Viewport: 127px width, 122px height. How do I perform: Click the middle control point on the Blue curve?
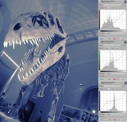click(x=114, y=100)
